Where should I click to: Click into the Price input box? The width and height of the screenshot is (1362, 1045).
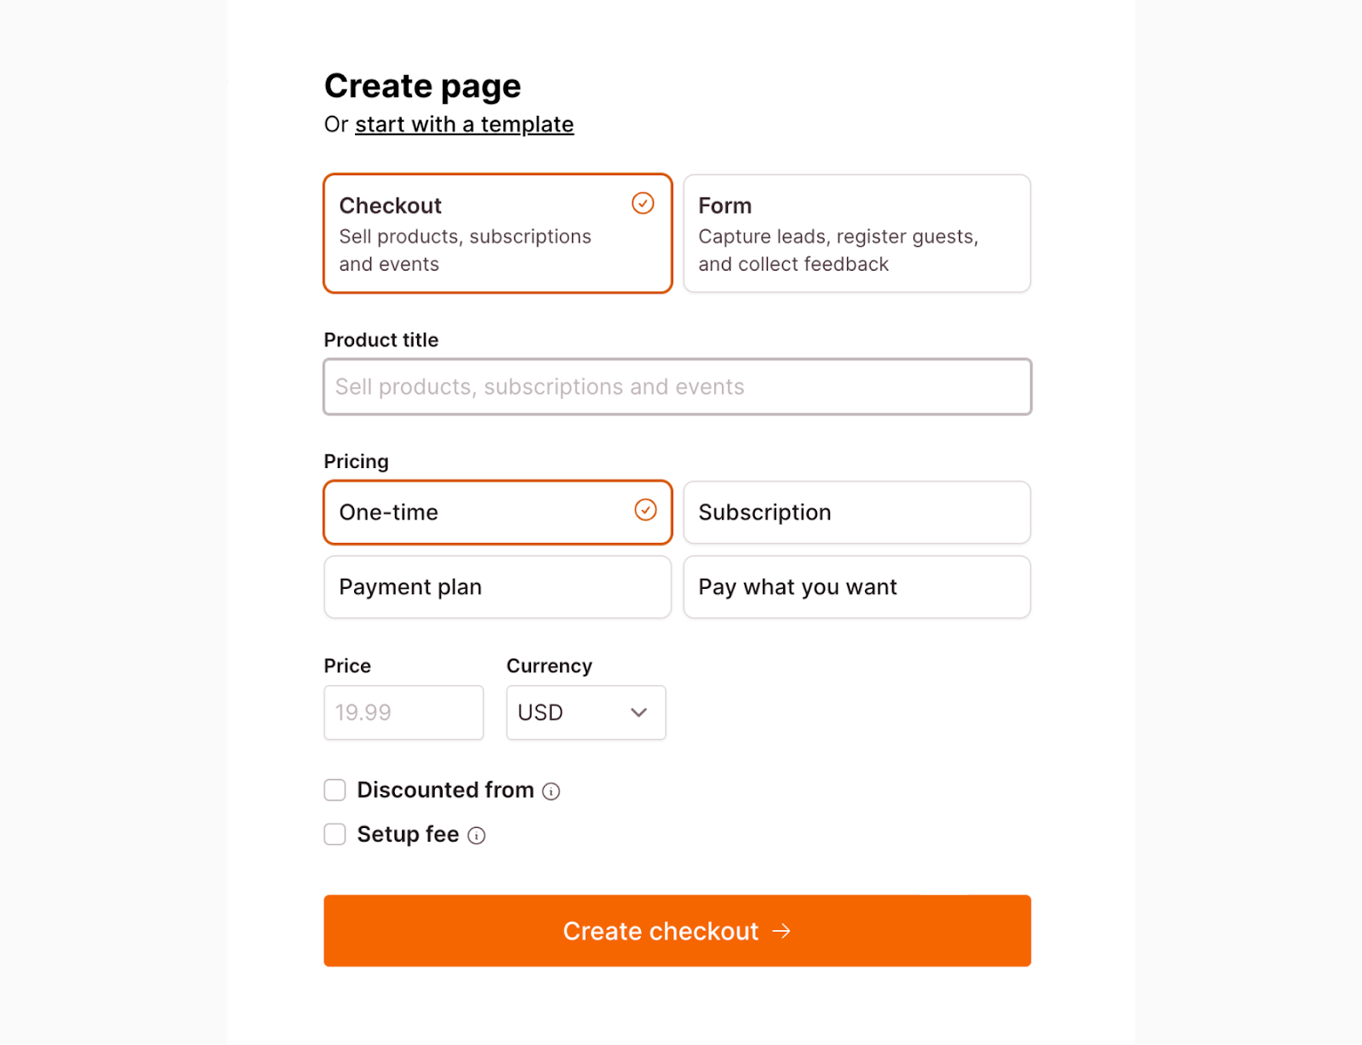click(403, 712)
